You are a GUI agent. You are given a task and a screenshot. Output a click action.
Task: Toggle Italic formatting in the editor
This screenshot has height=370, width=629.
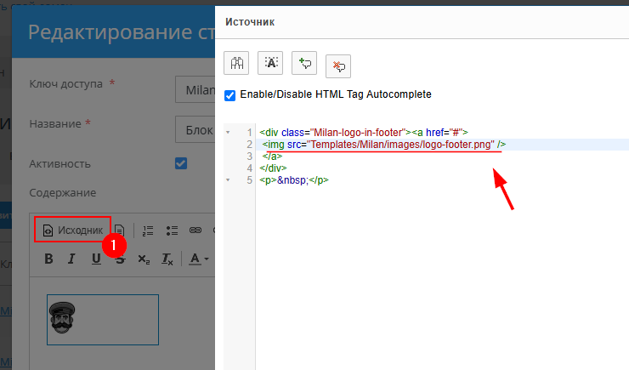72,259
